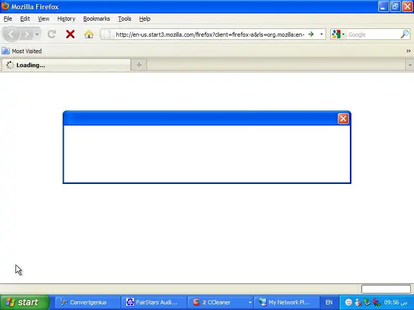Switch to FairStars Audio taskbar button
Screen dimensions: 414x310
154,302
